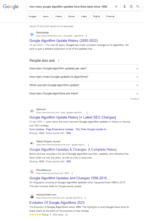Expand 'When was last Google algorithm update?'
The width and height of the screenshot is (145, 220).
click(85, 85)
